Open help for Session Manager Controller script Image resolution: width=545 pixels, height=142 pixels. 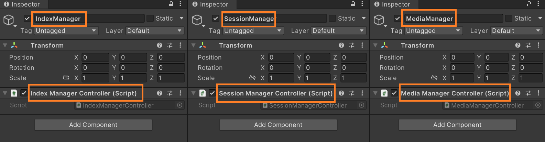341,93
